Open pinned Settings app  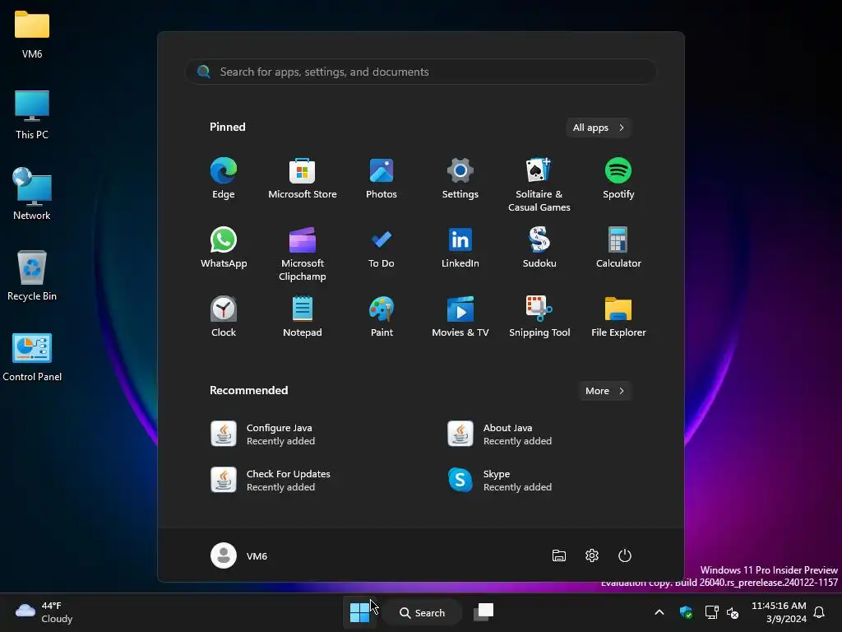tap(460, 179)
